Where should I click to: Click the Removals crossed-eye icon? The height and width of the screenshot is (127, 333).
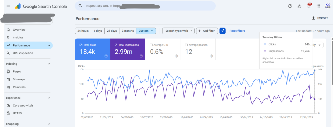[8, 87]
